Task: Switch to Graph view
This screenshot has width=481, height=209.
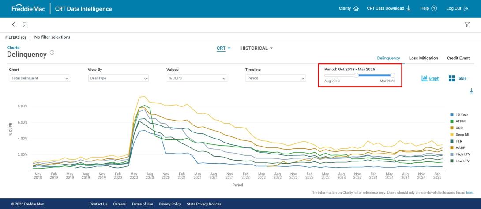Action: point(431,78)
